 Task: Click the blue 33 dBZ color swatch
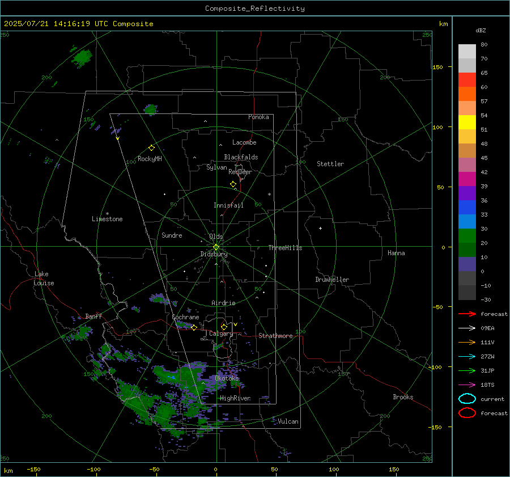coord(467,208)
